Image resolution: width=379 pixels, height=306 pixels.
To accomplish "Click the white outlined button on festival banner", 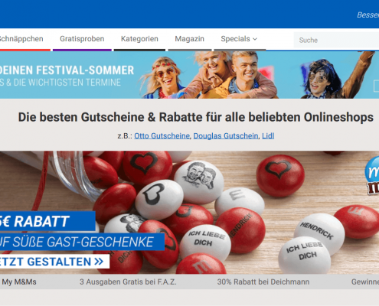I will tap(376, 86).
